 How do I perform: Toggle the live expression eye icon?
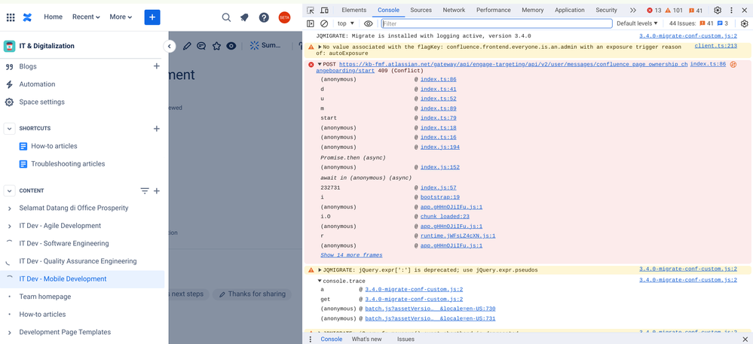point(369,23)
